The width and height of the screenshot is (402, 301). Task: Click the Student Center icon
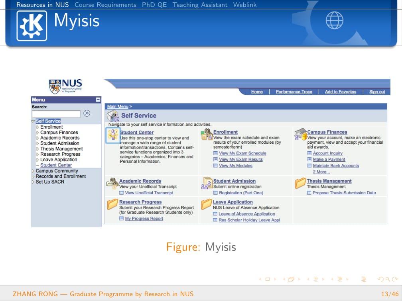pos(113,135)
